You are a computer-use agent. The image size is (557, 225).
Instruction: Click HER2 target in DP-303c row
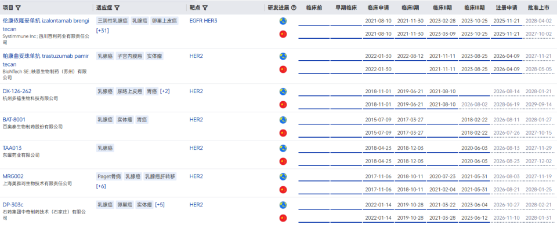coord(196,205)
